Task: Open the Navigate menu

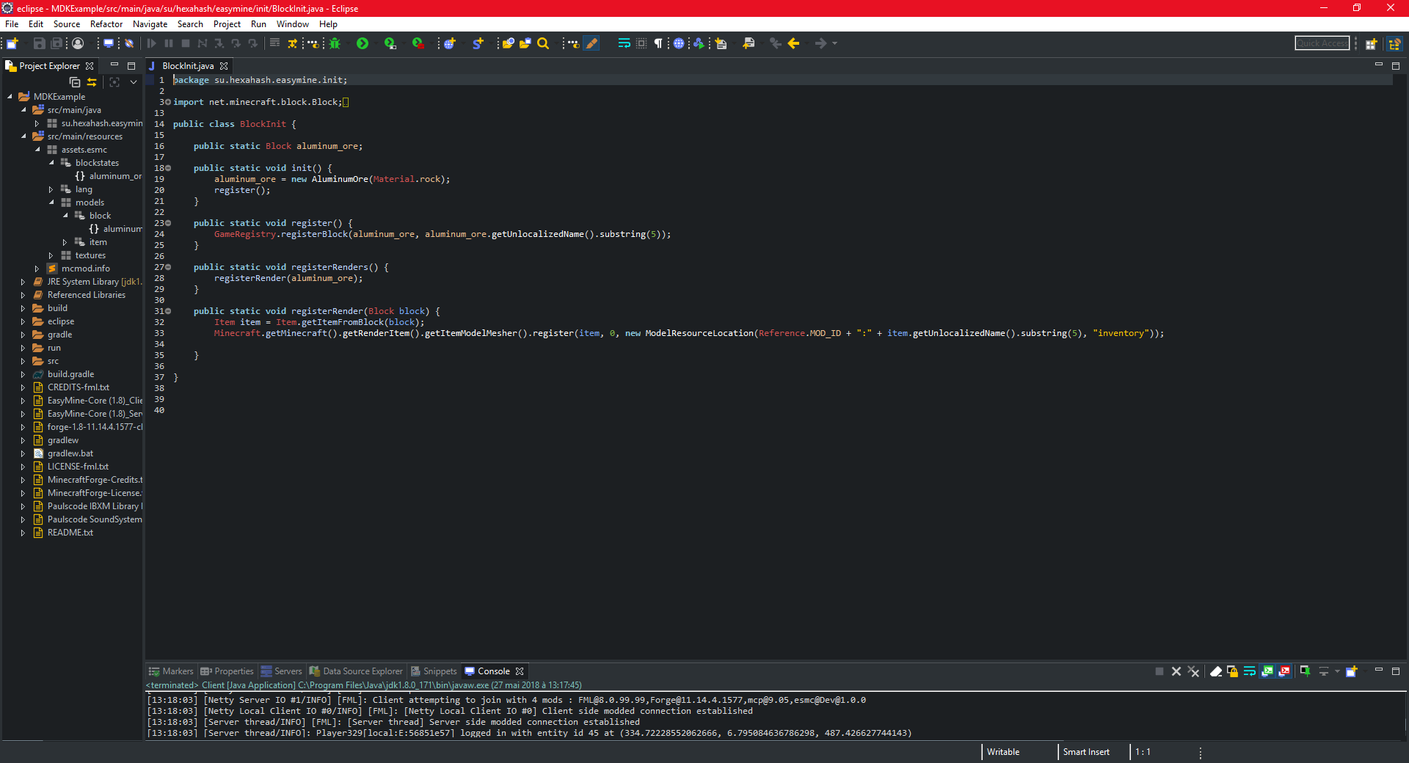Action: coord(150,24)
